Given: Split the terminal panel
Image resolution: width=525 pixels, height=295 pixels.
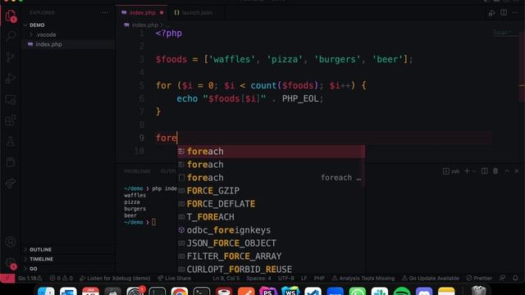Looking at the screenshot, I should coord(484,171).
